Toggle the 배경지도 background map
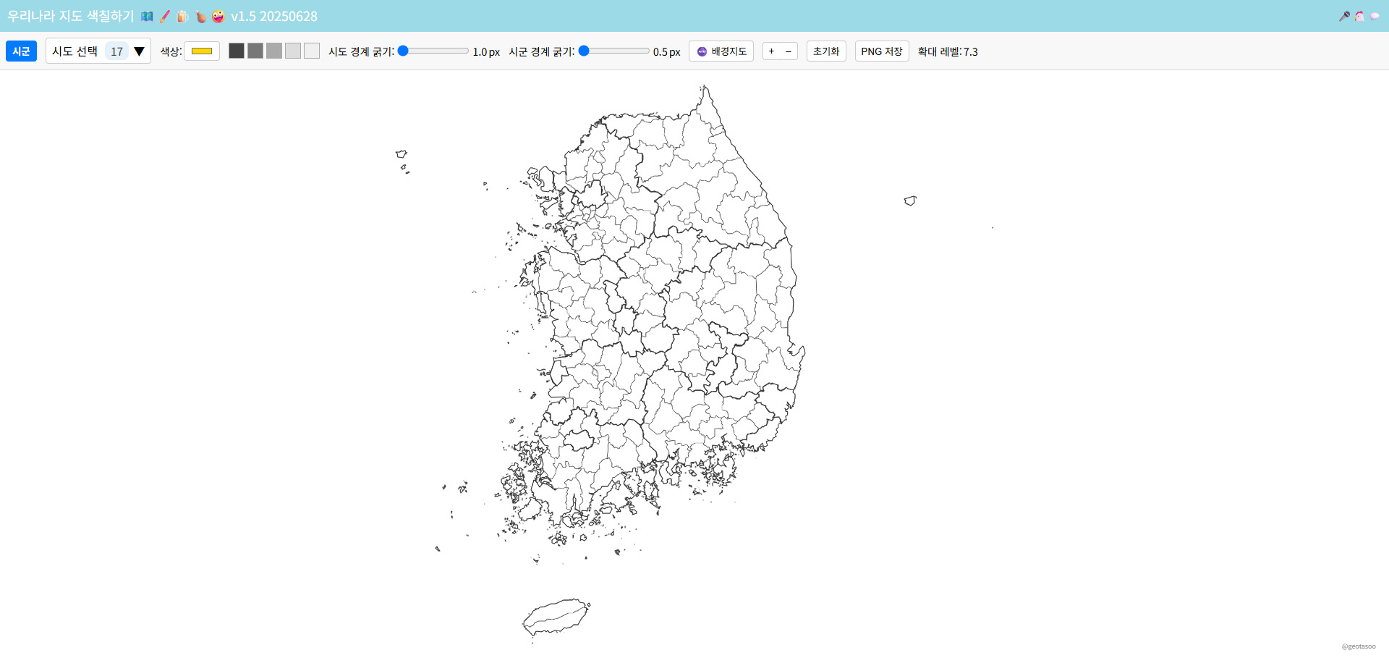This screenshot has height=658, width=1389. (x=721, y=51)
